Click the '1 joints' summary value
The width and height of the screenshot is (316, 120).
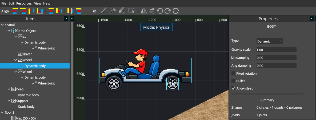(x=262, y=115)
